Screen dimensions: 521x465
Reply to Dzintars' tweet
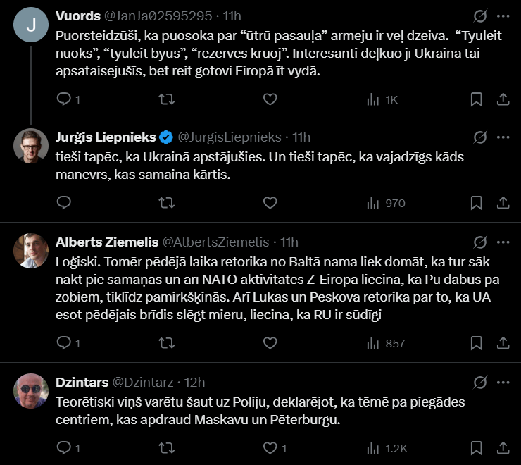click(x=63, y=447)
